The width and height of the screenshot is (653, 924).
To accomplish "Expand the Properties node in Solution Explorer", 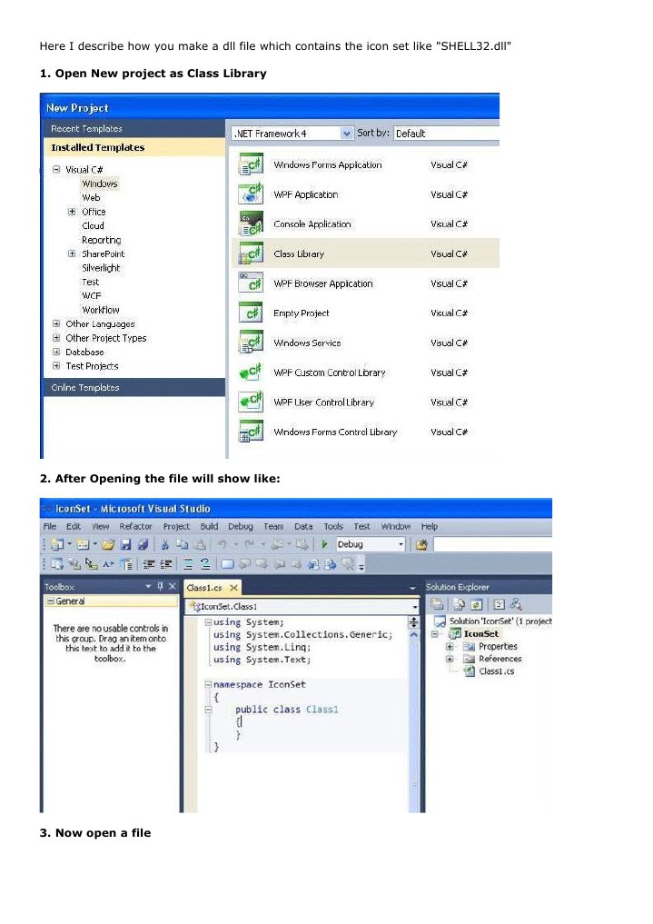I will pos(450,647).
